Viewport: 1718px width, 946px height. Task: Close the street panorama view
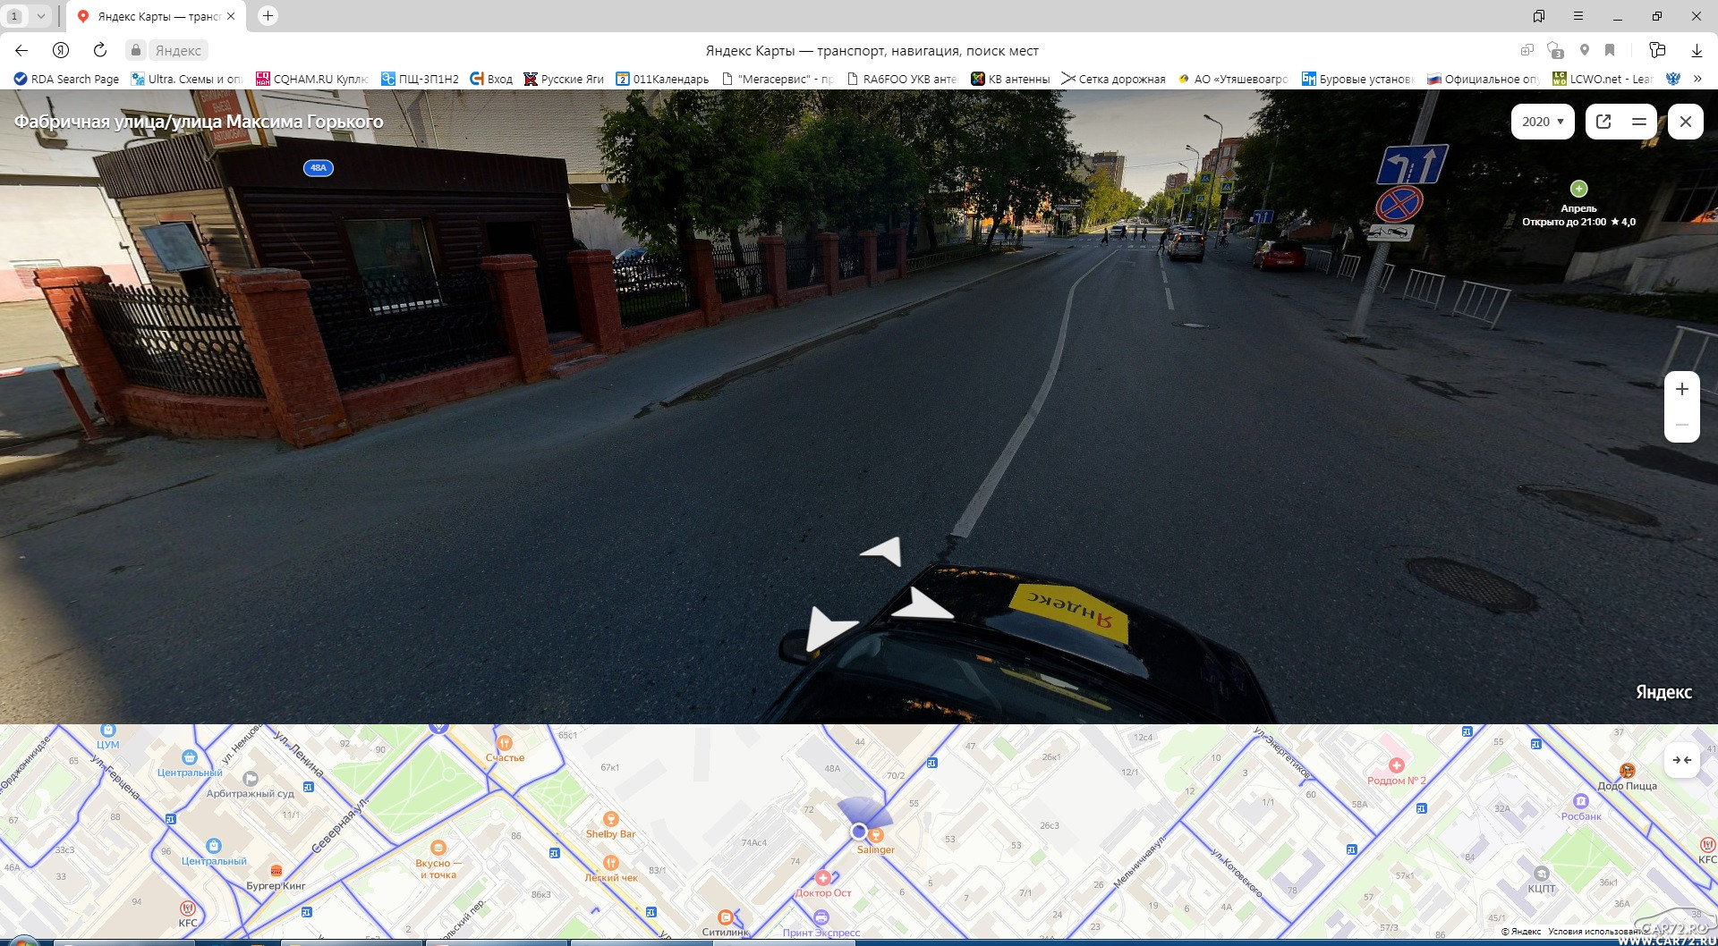(1685, 122)
